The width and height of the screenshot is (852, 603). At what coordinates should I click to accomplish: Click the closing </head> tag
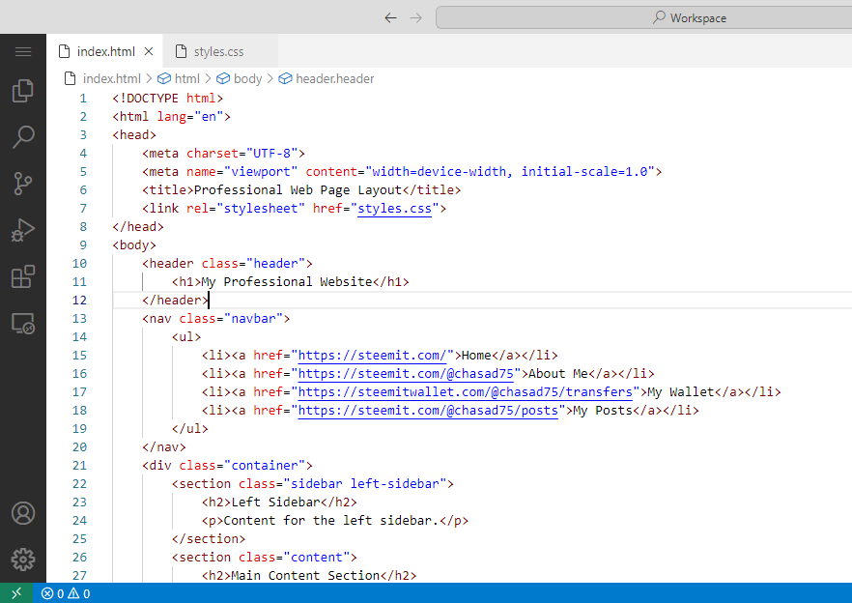(138, 227)
